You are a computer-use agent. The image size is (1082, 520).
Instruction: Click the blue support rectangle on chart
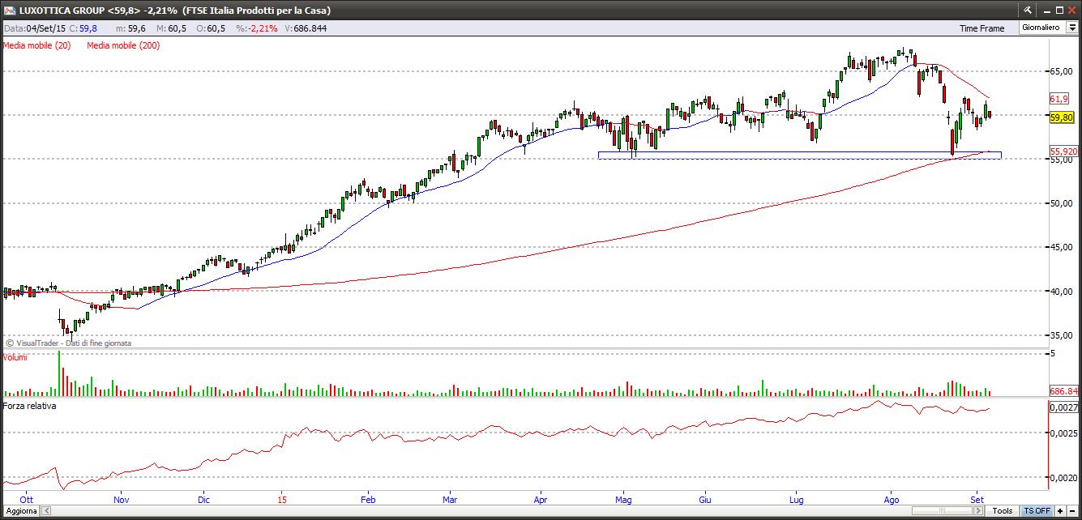click(x=799, y=155)
